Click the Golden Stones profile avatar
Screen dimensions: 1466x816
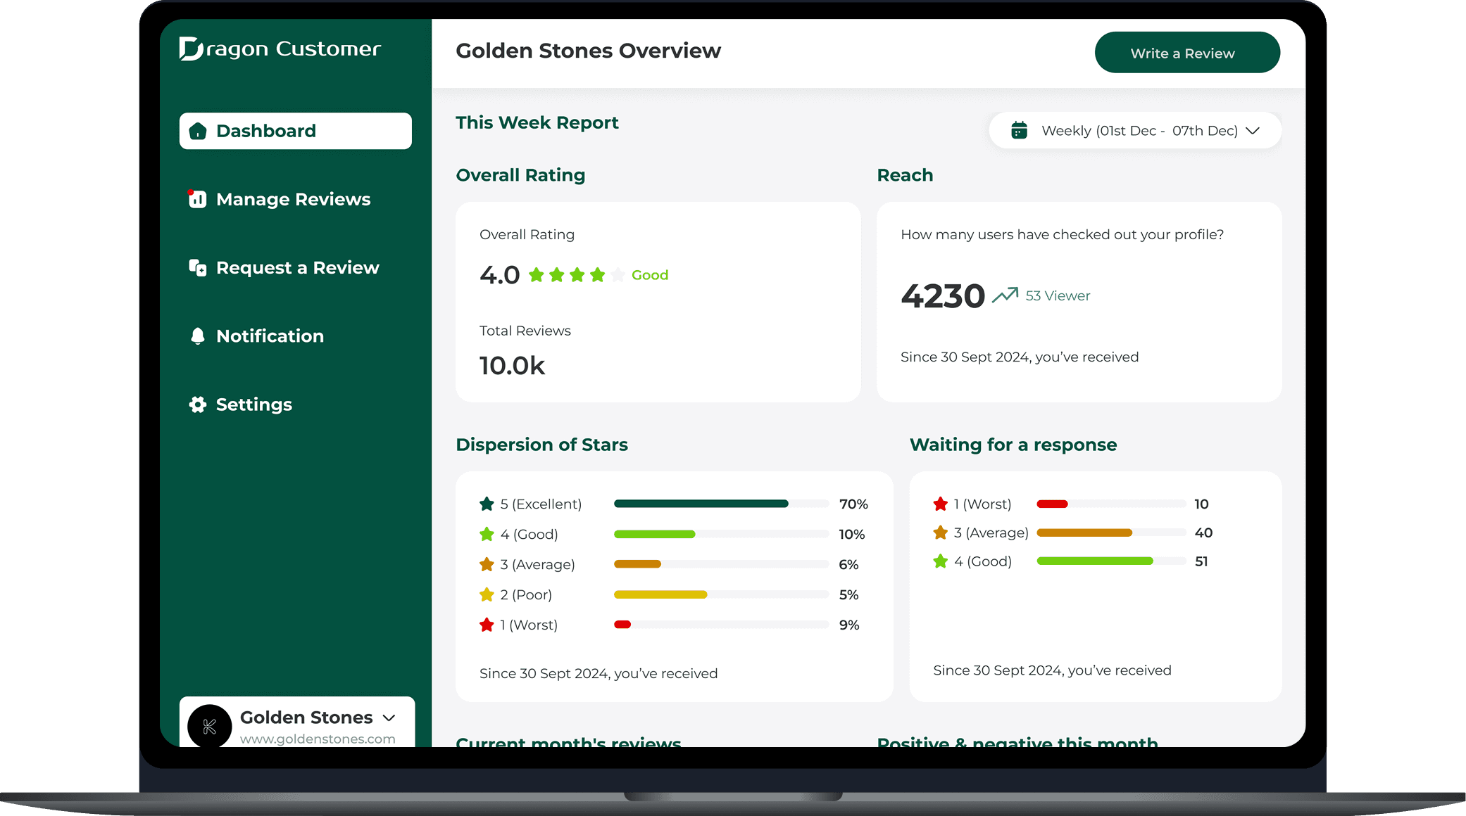pyautogui.click(x=208, y=725)
